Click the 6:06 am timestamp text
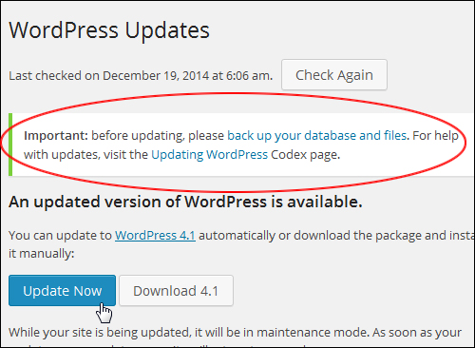This screenshot has height=348, width=475. tap(249, 76)
